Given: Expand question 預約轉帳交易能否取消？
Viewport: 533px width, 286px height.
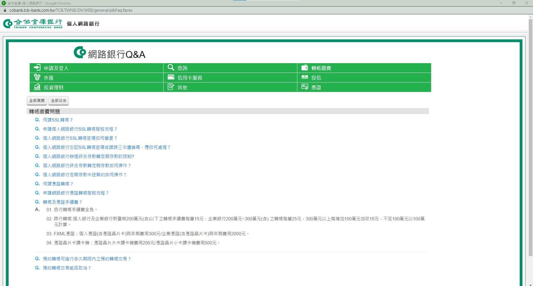Looking at the screenshot, I should [67, 268].
